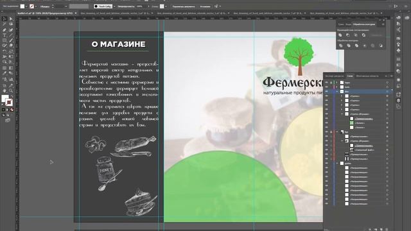Select the Обработка контуров tab
Viewport: 411px width, 231px height.
tap(364, 24)
